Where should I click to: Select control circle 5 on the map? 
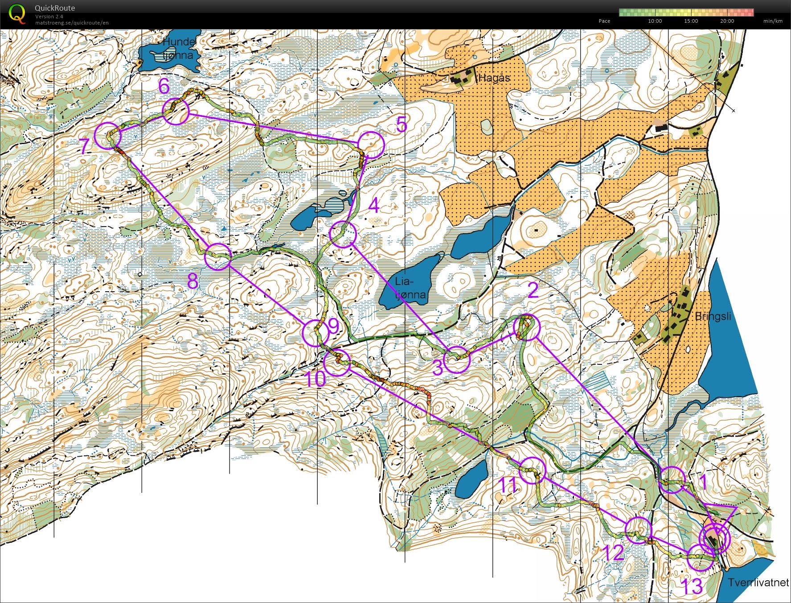[371, 145]
